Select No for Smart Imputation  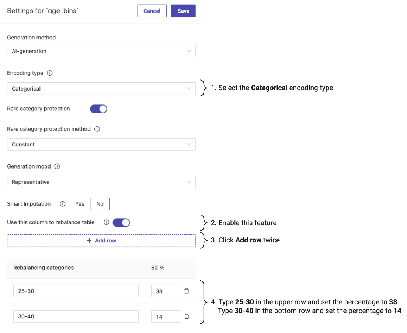point(100,204)
